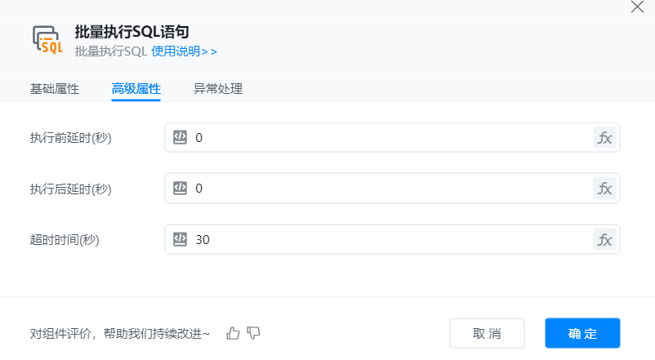Click the 批量执行SQL语句 title text
The width and height of the screenshot is (655, 360).
131,33
